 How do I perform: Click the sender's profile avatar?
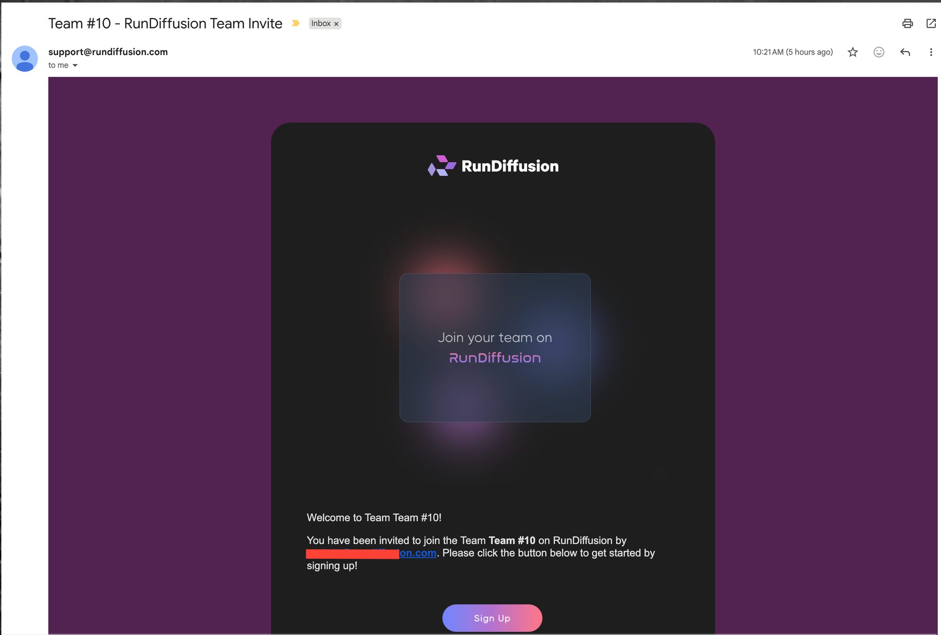pyautogui.click(x=24, y=58)
